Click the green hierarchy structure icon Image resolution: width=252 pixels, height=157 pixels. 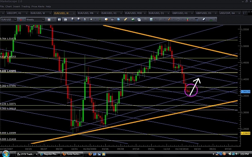[211, 20]
